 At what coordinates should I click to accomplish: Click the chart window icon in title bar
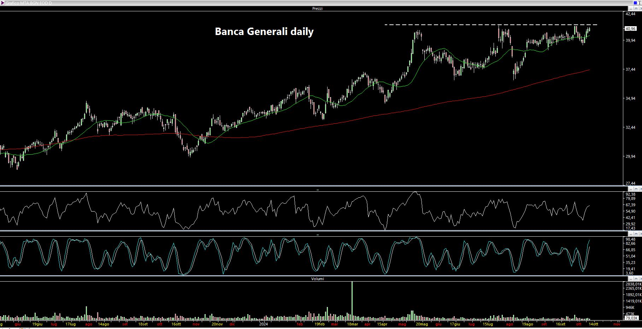(x=2, y=3)
